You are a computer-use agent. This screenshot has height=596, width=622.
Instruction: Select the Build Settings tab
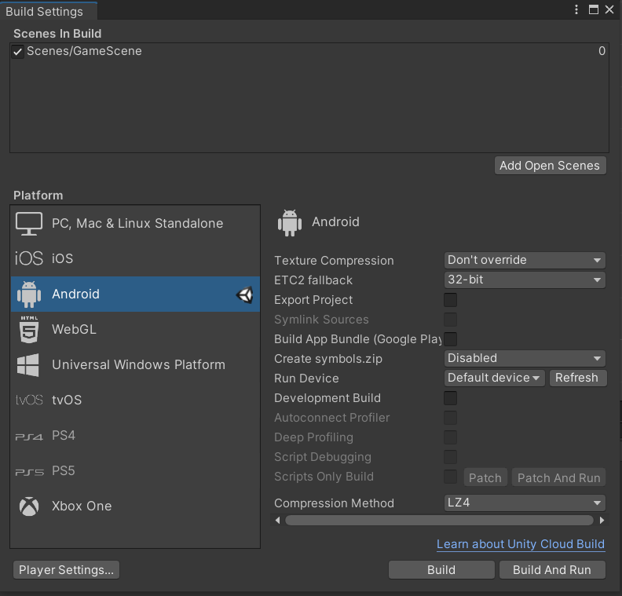(x=49, y=12)
